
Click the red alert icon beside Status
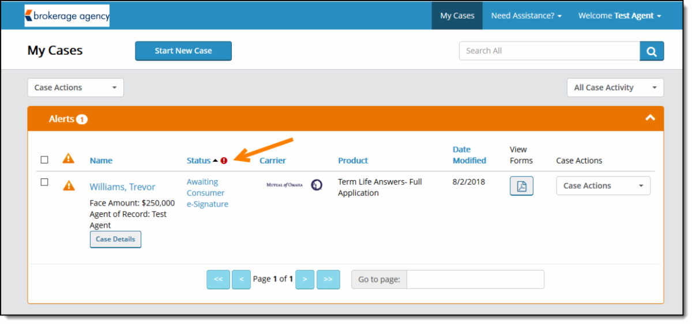[224, 161]
